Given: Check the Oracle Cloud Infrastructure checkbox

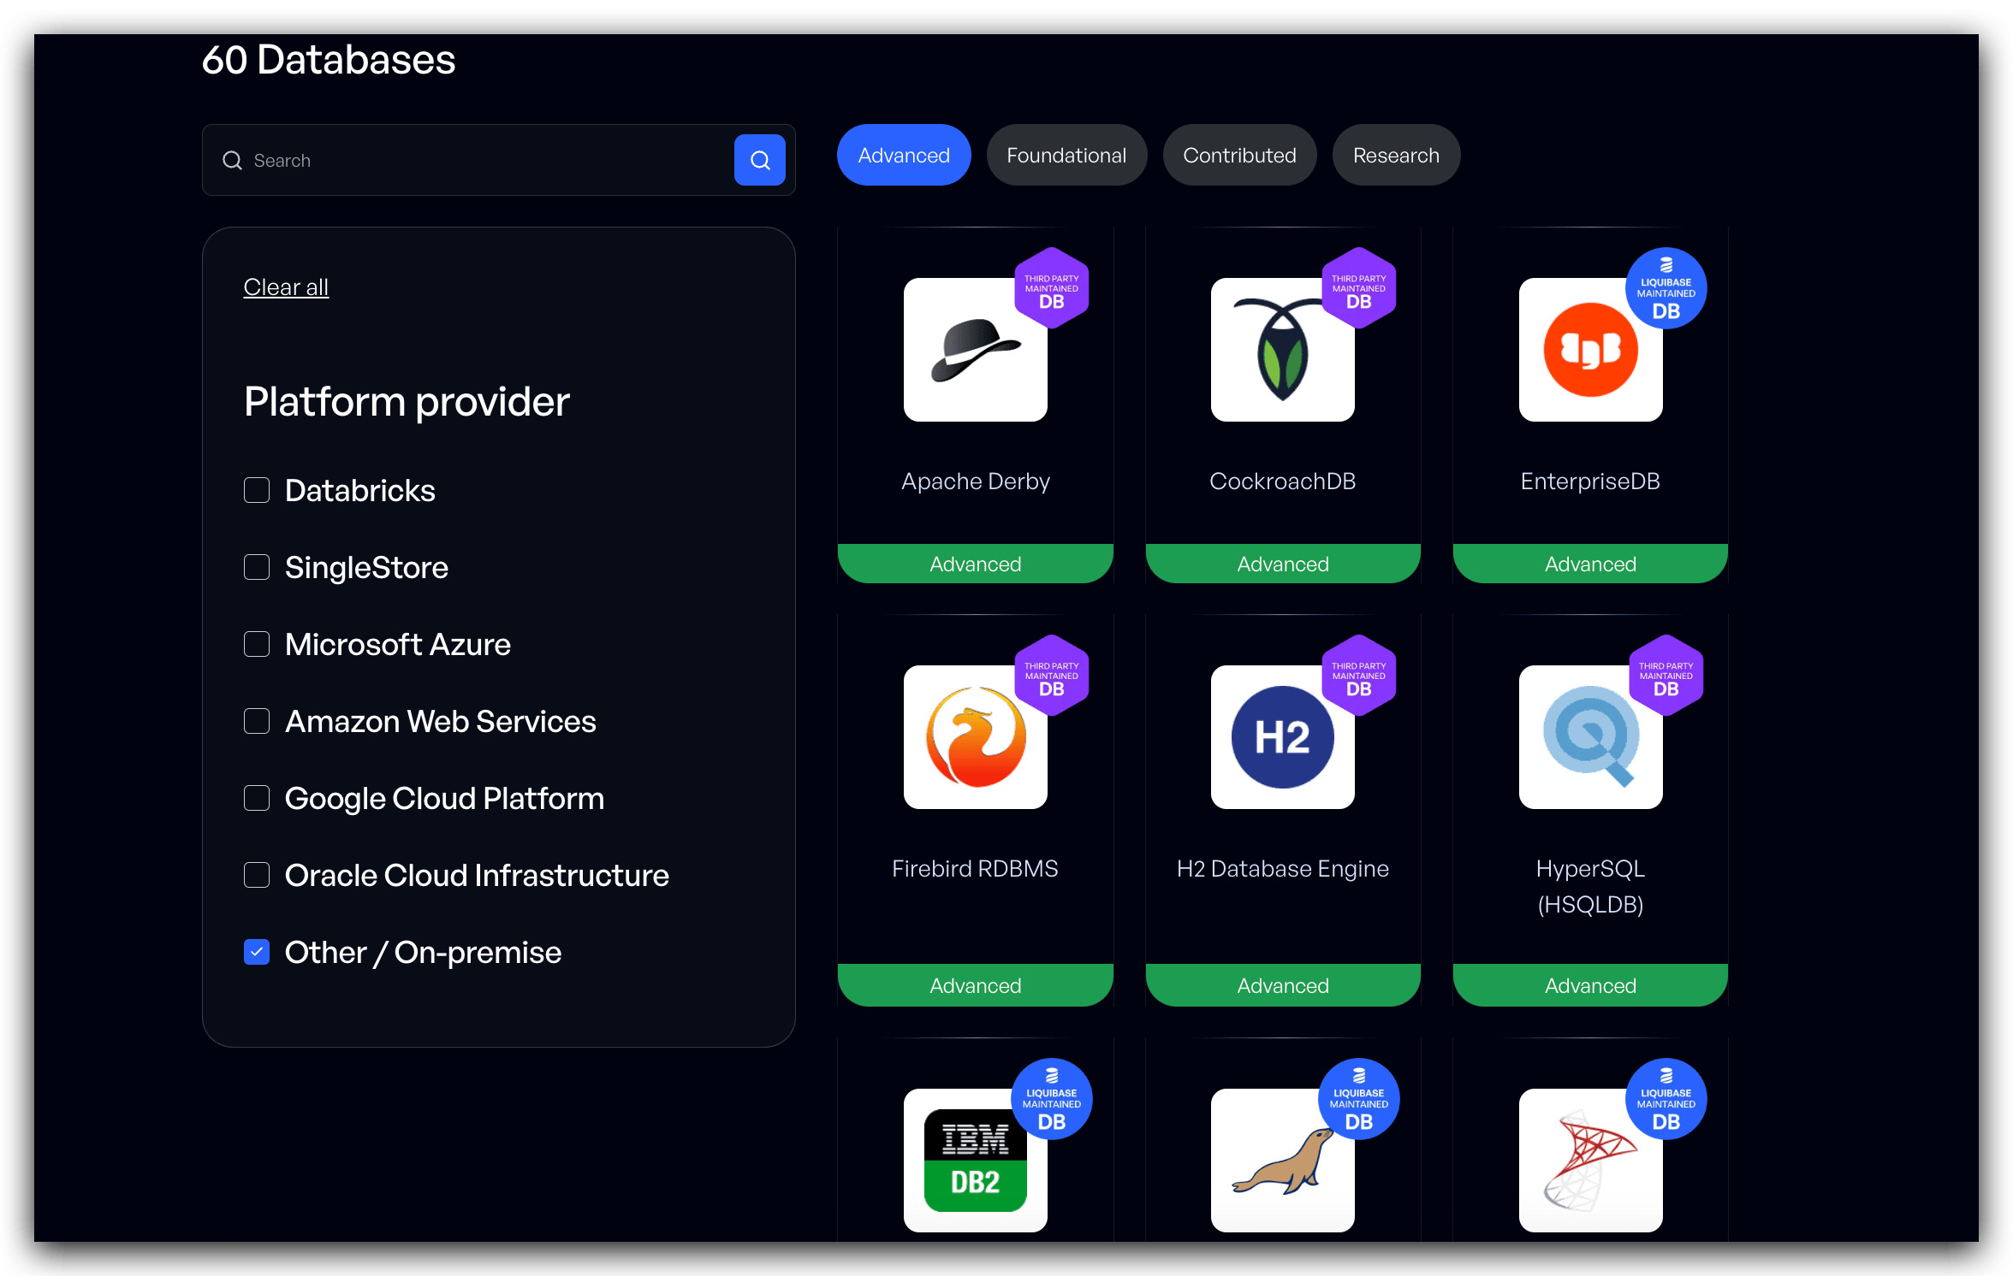Looking at the screenshot, I should tap(257, 875).
